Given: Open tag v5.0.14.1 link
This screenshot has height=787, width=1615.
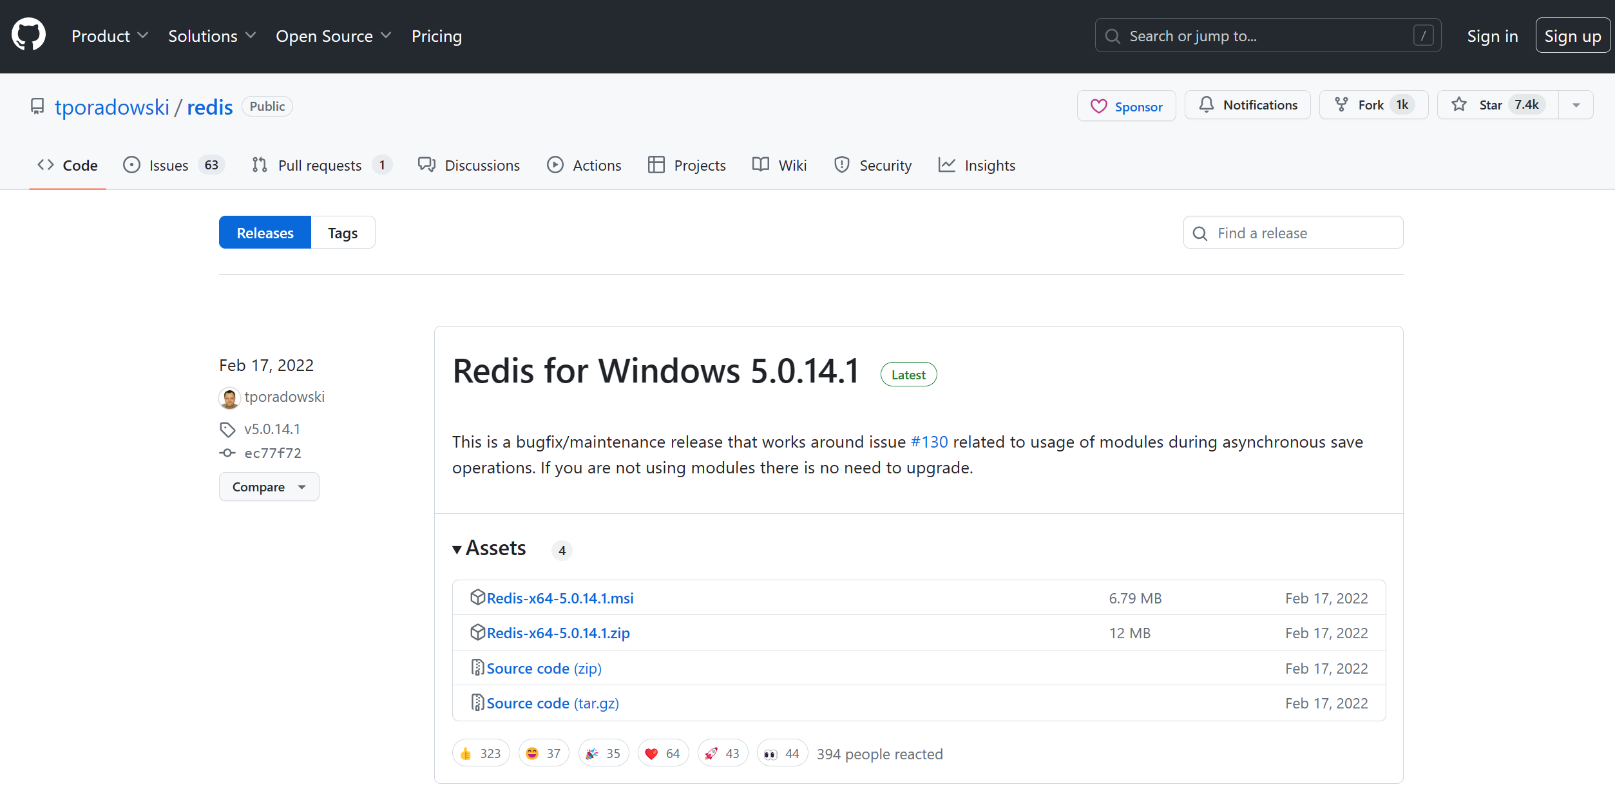Looking at the screenshot, I should pyautogui.click(x=272, y=429).
